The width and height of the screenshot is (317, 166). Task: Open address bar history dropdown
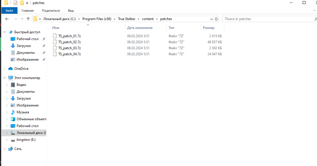pos(211,19)
